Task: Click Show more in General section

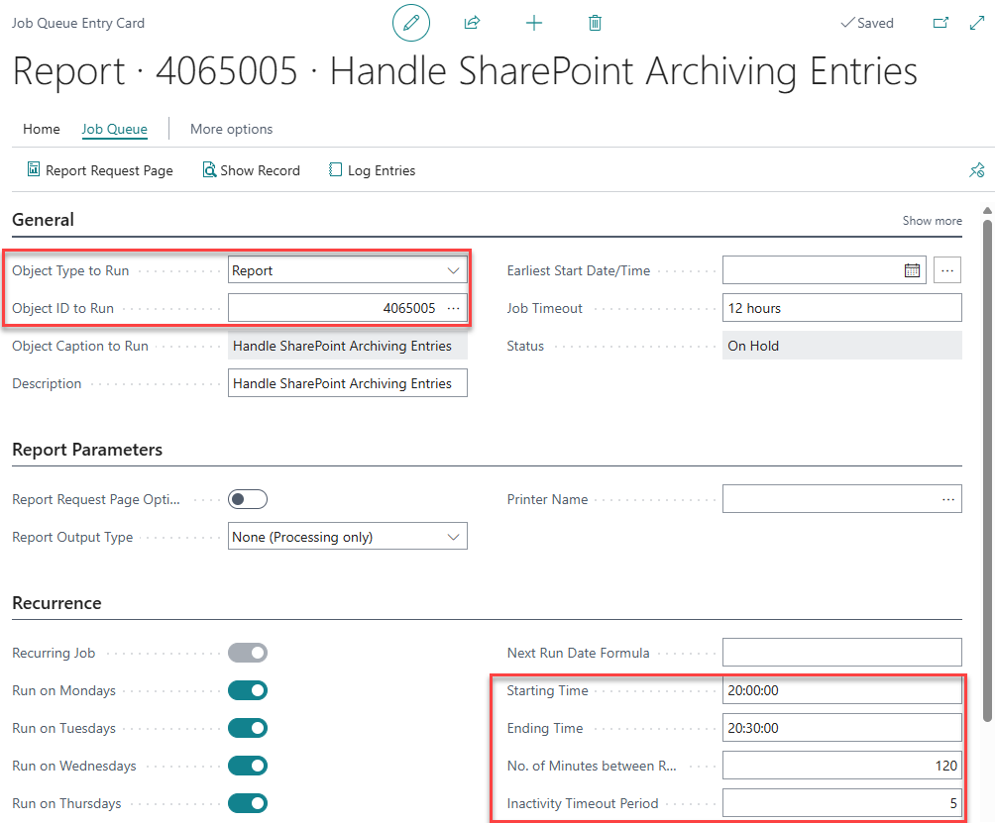Action: [x=932, y=221]
